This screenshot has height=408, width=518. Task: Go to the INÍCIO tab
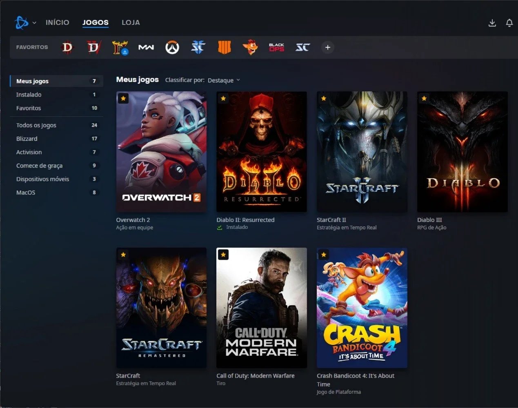[57, 22]
